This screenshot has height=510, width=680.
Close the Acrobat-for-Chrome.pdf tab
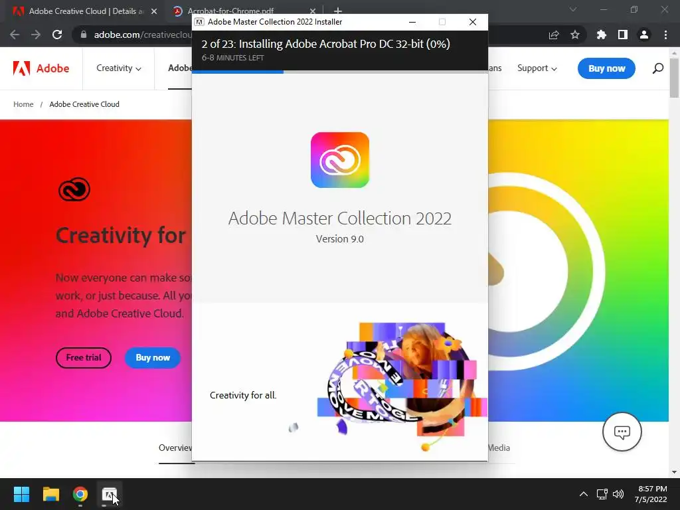pyautogui.click(x=313, y=11)
